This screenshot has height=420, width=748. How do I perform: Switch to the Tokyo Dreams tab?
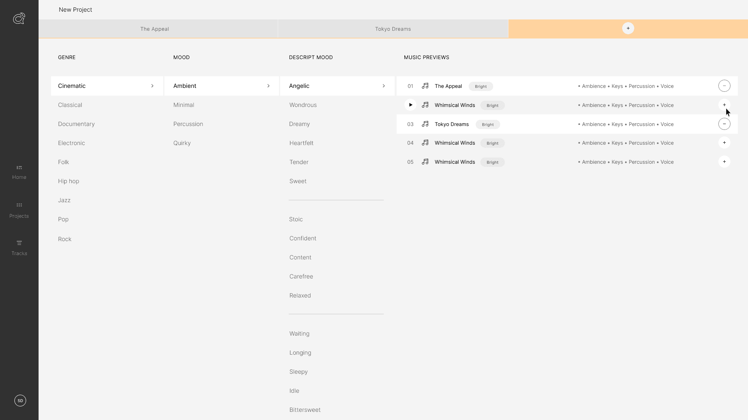(393, 29)
